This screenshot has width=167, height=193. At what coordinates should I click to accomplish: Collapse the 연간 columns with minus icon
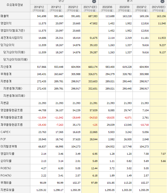[94, 1]
